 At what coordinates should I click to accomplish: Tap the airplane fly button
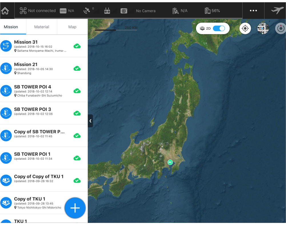277,10
